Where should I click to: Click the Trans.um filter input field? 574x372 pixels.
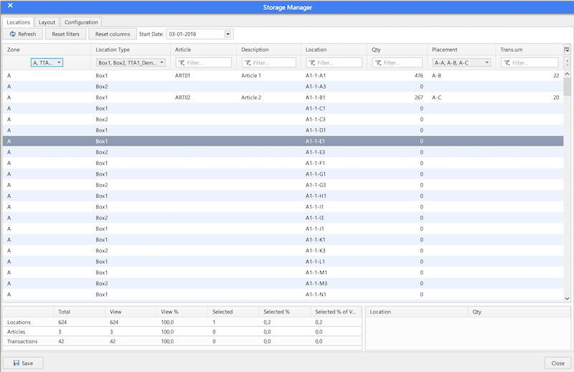tap(530, 62)
